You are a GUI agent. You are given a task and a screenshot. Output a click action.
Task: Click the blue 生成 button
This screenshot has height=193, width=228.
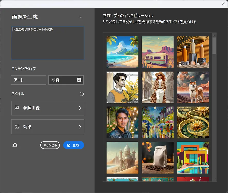click(x=74, y=145)
